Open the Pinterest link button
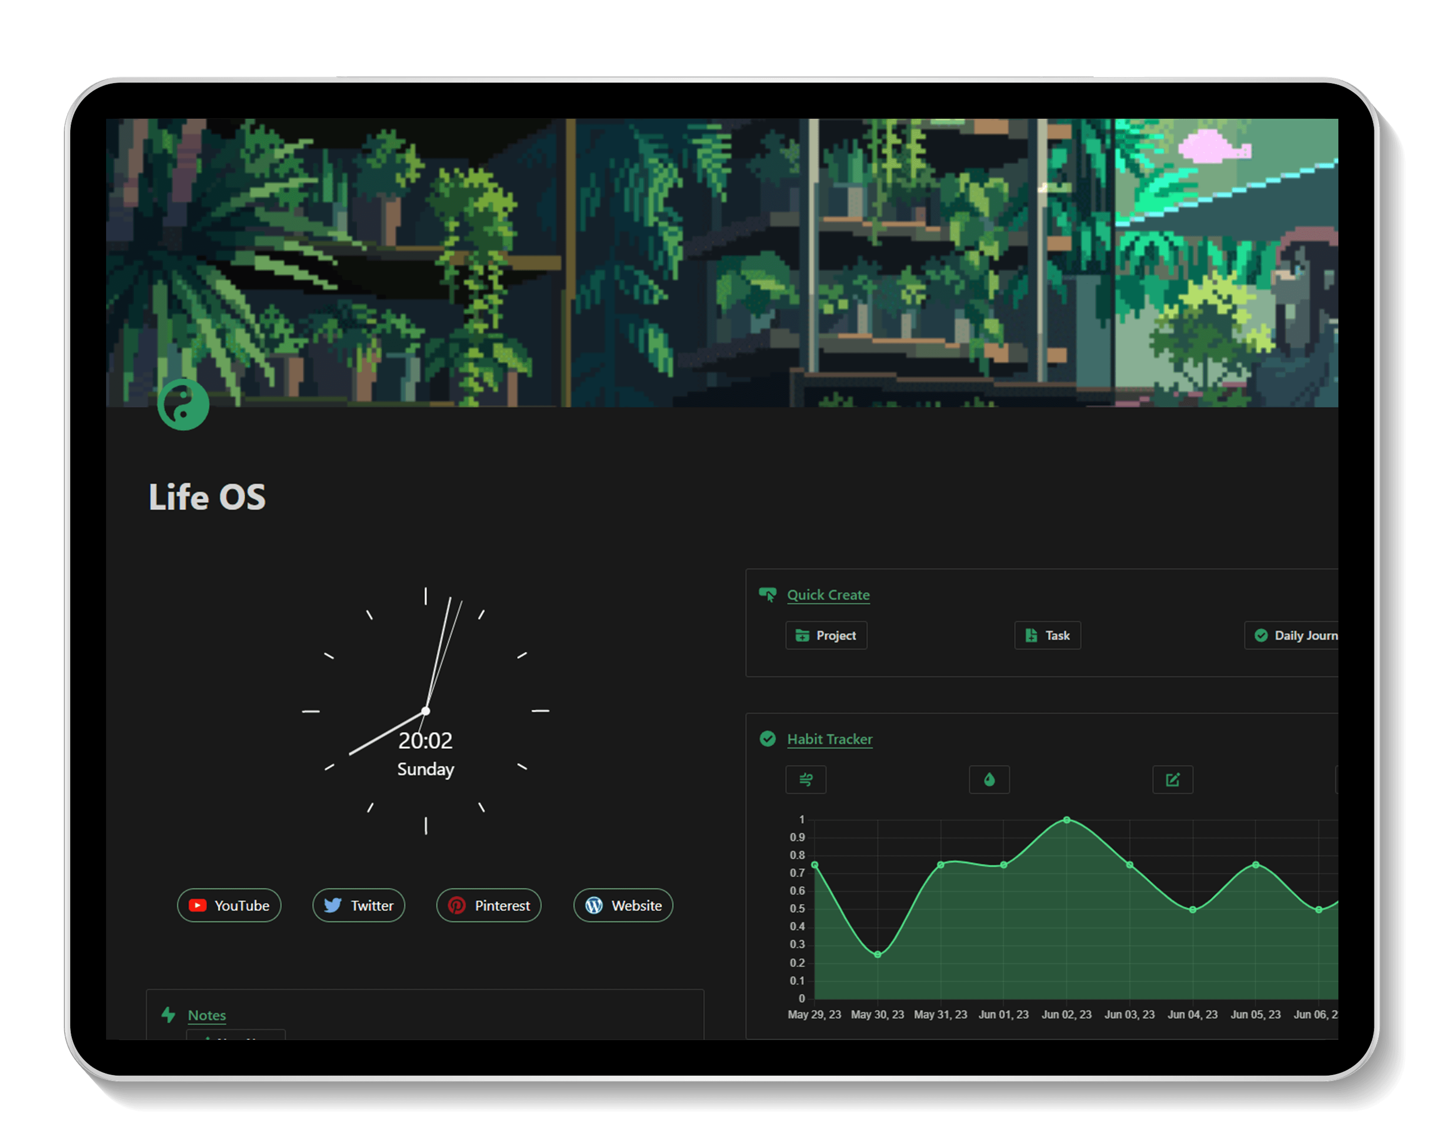1441x1145 pixels. (489, 905)
